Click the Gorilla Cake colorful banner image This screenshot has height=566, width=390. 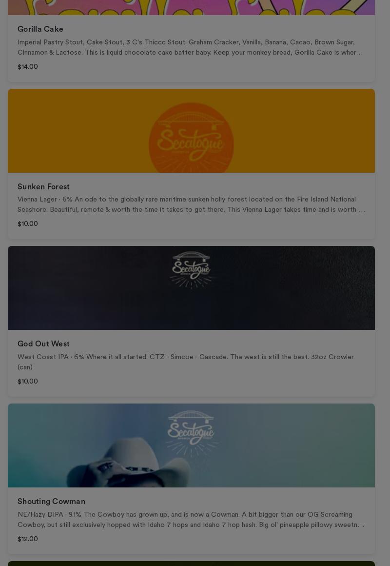(191, 7)
